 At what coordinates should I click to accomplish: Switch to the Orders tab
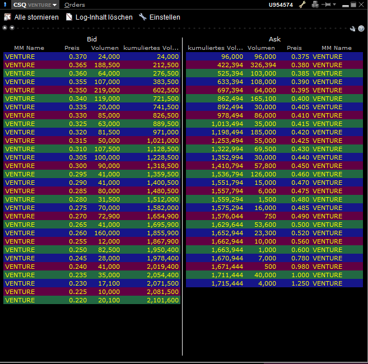(x=74, y=4)
